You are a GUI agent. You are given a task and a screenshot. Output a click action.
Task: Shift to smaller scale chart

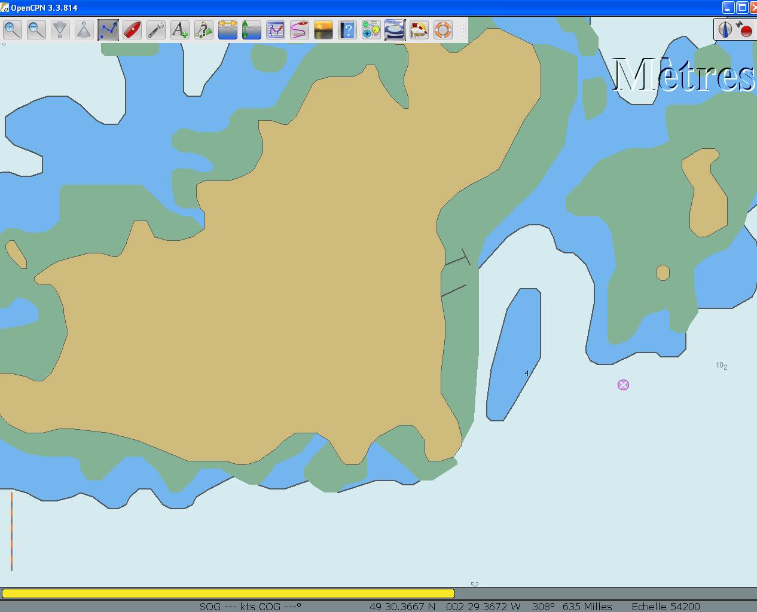point(84,30)
